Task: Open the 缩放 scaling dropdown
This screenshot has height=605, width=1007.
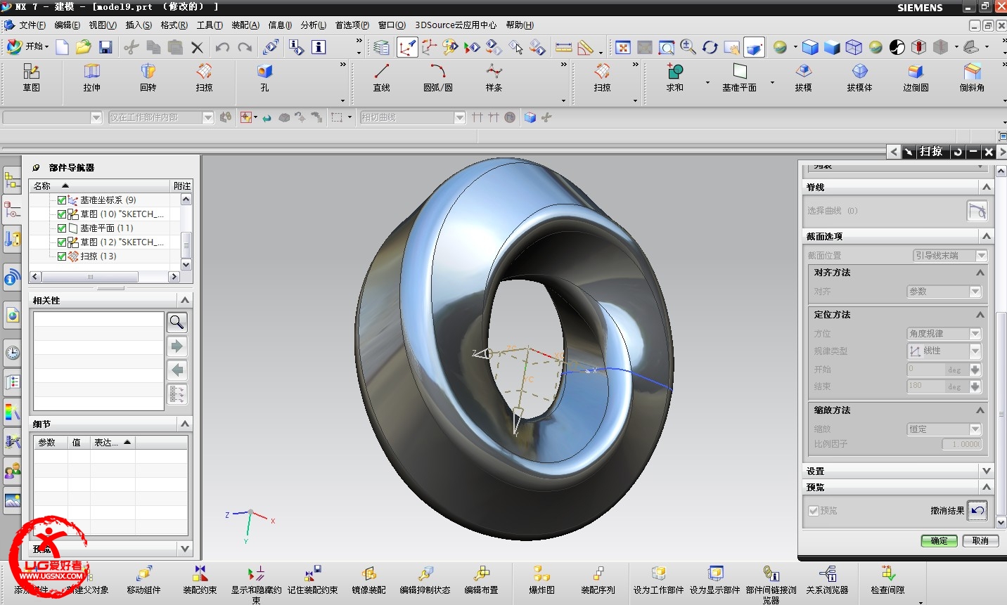Action: [x=944, y=429]
